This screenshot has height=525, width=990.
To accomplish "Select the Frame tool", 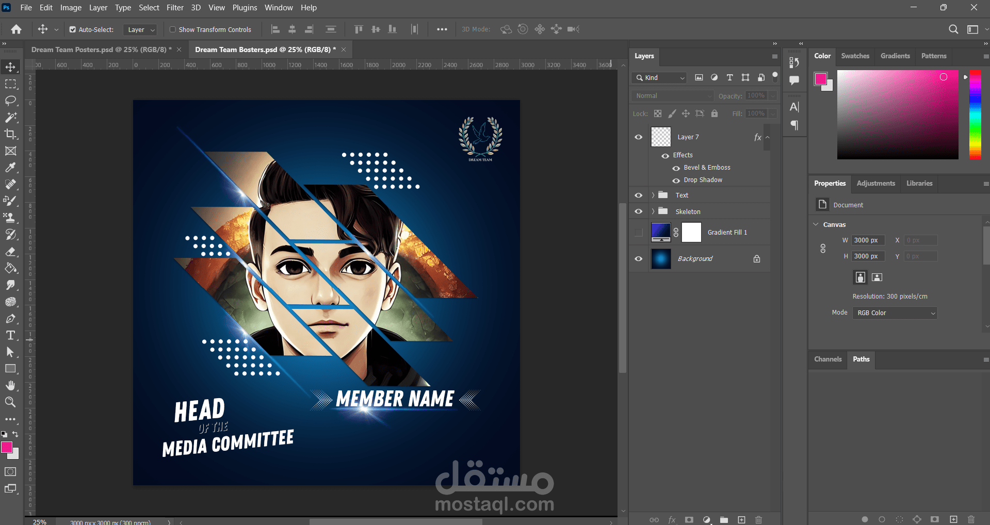I will click(x=10, y=151).
